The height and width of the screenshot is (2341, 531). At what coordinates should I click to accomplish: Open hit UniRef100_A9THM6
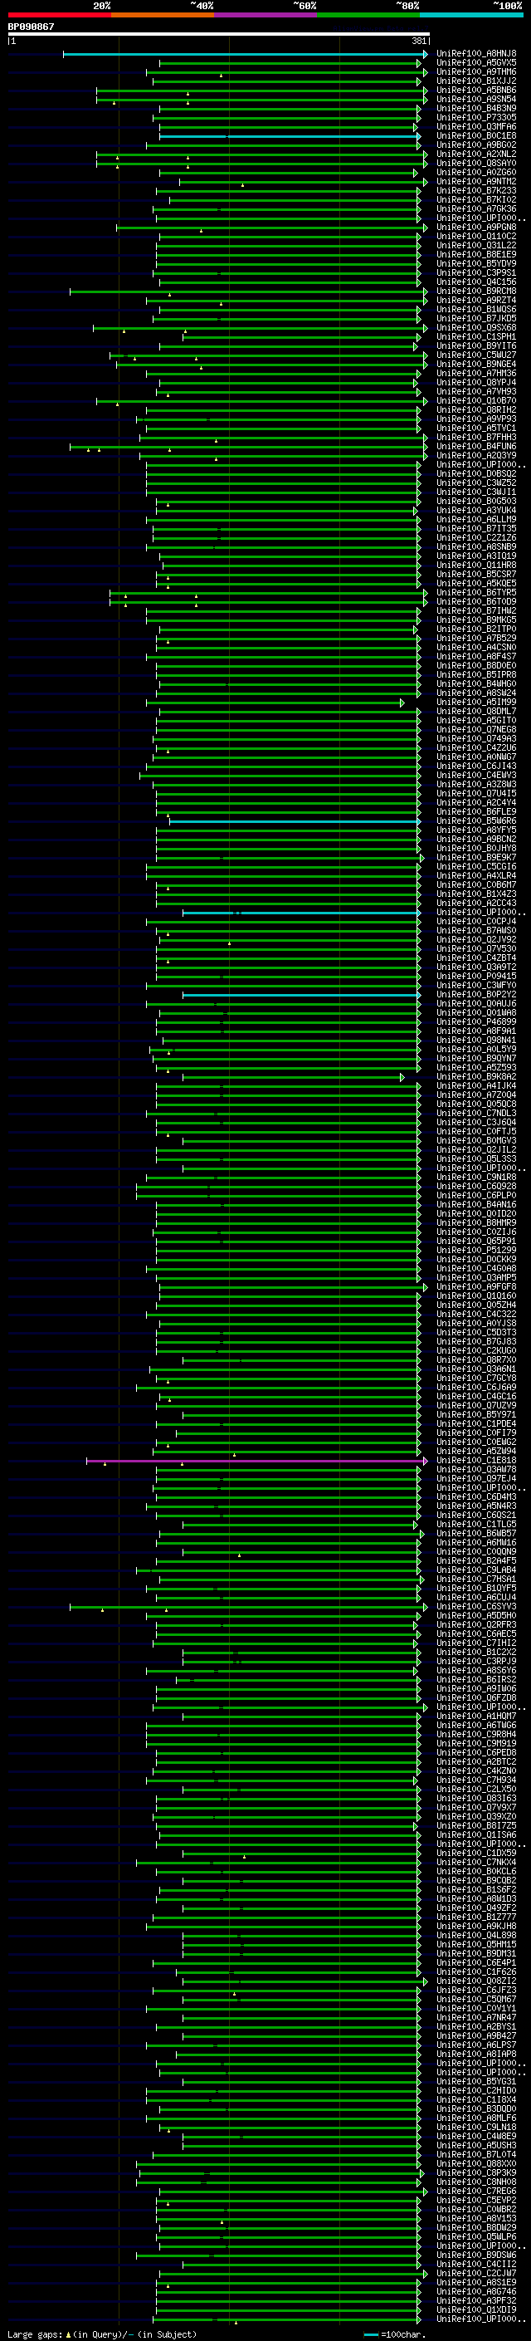point(476,71)
